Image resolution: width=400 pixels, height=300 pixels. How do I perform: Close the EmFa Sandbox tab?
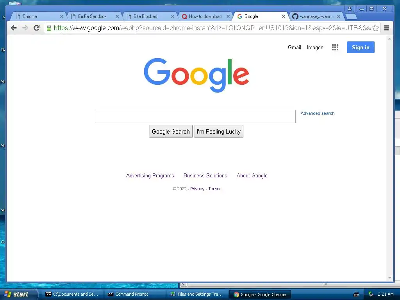click(x=117, y=16)
